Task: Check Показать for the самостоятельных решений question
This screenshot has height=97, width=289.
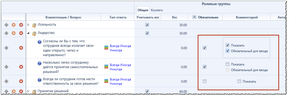Action: pos(228,64)
